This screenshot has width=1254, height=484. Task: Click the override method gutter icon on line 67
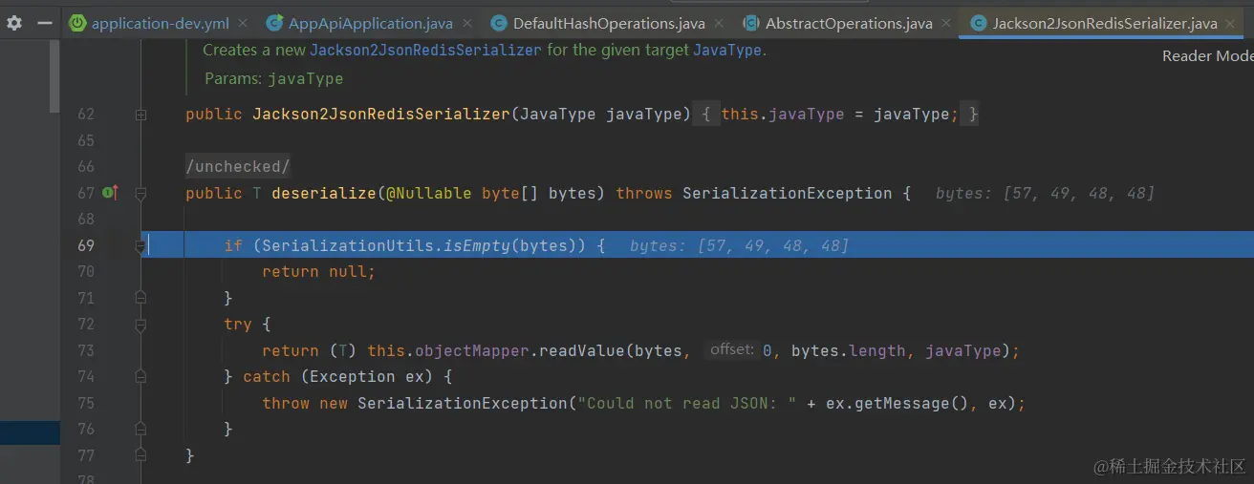(110, 193)
